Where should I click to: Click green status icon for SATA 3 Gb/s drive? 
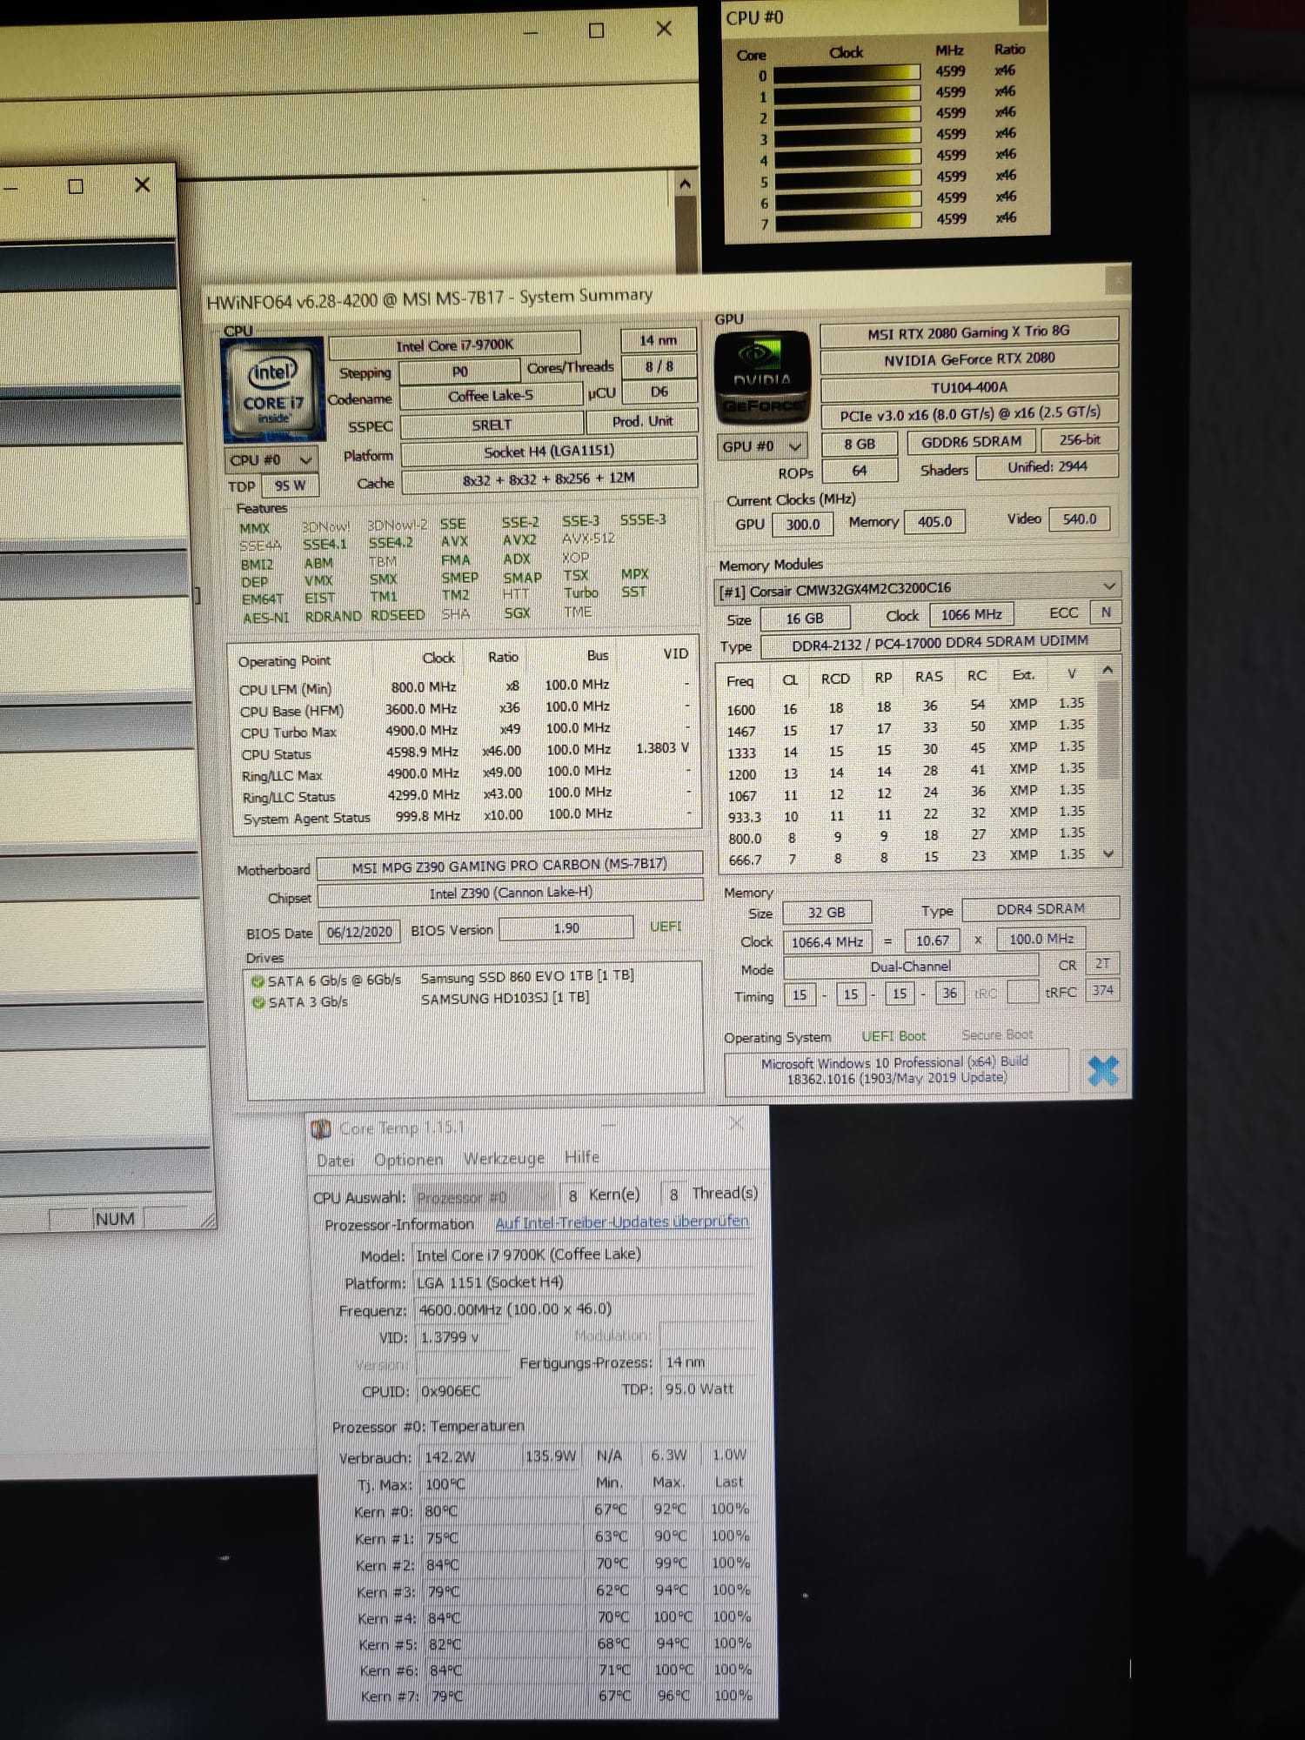coord(258,1002)
